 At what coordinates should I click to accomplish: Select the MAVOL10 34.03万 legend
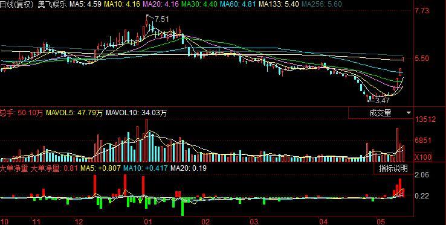pyautogui.click(x=136, y=113)
